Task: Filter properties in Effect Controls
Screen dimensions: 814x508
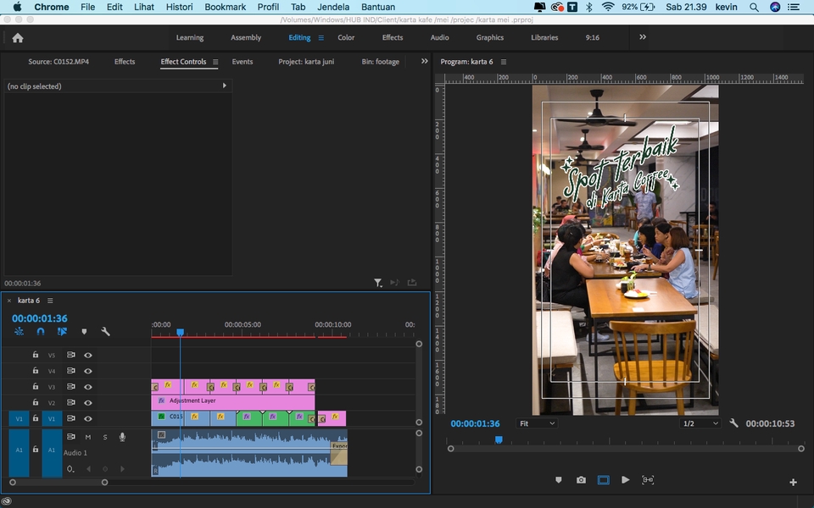Action: [x=378, y=283]
